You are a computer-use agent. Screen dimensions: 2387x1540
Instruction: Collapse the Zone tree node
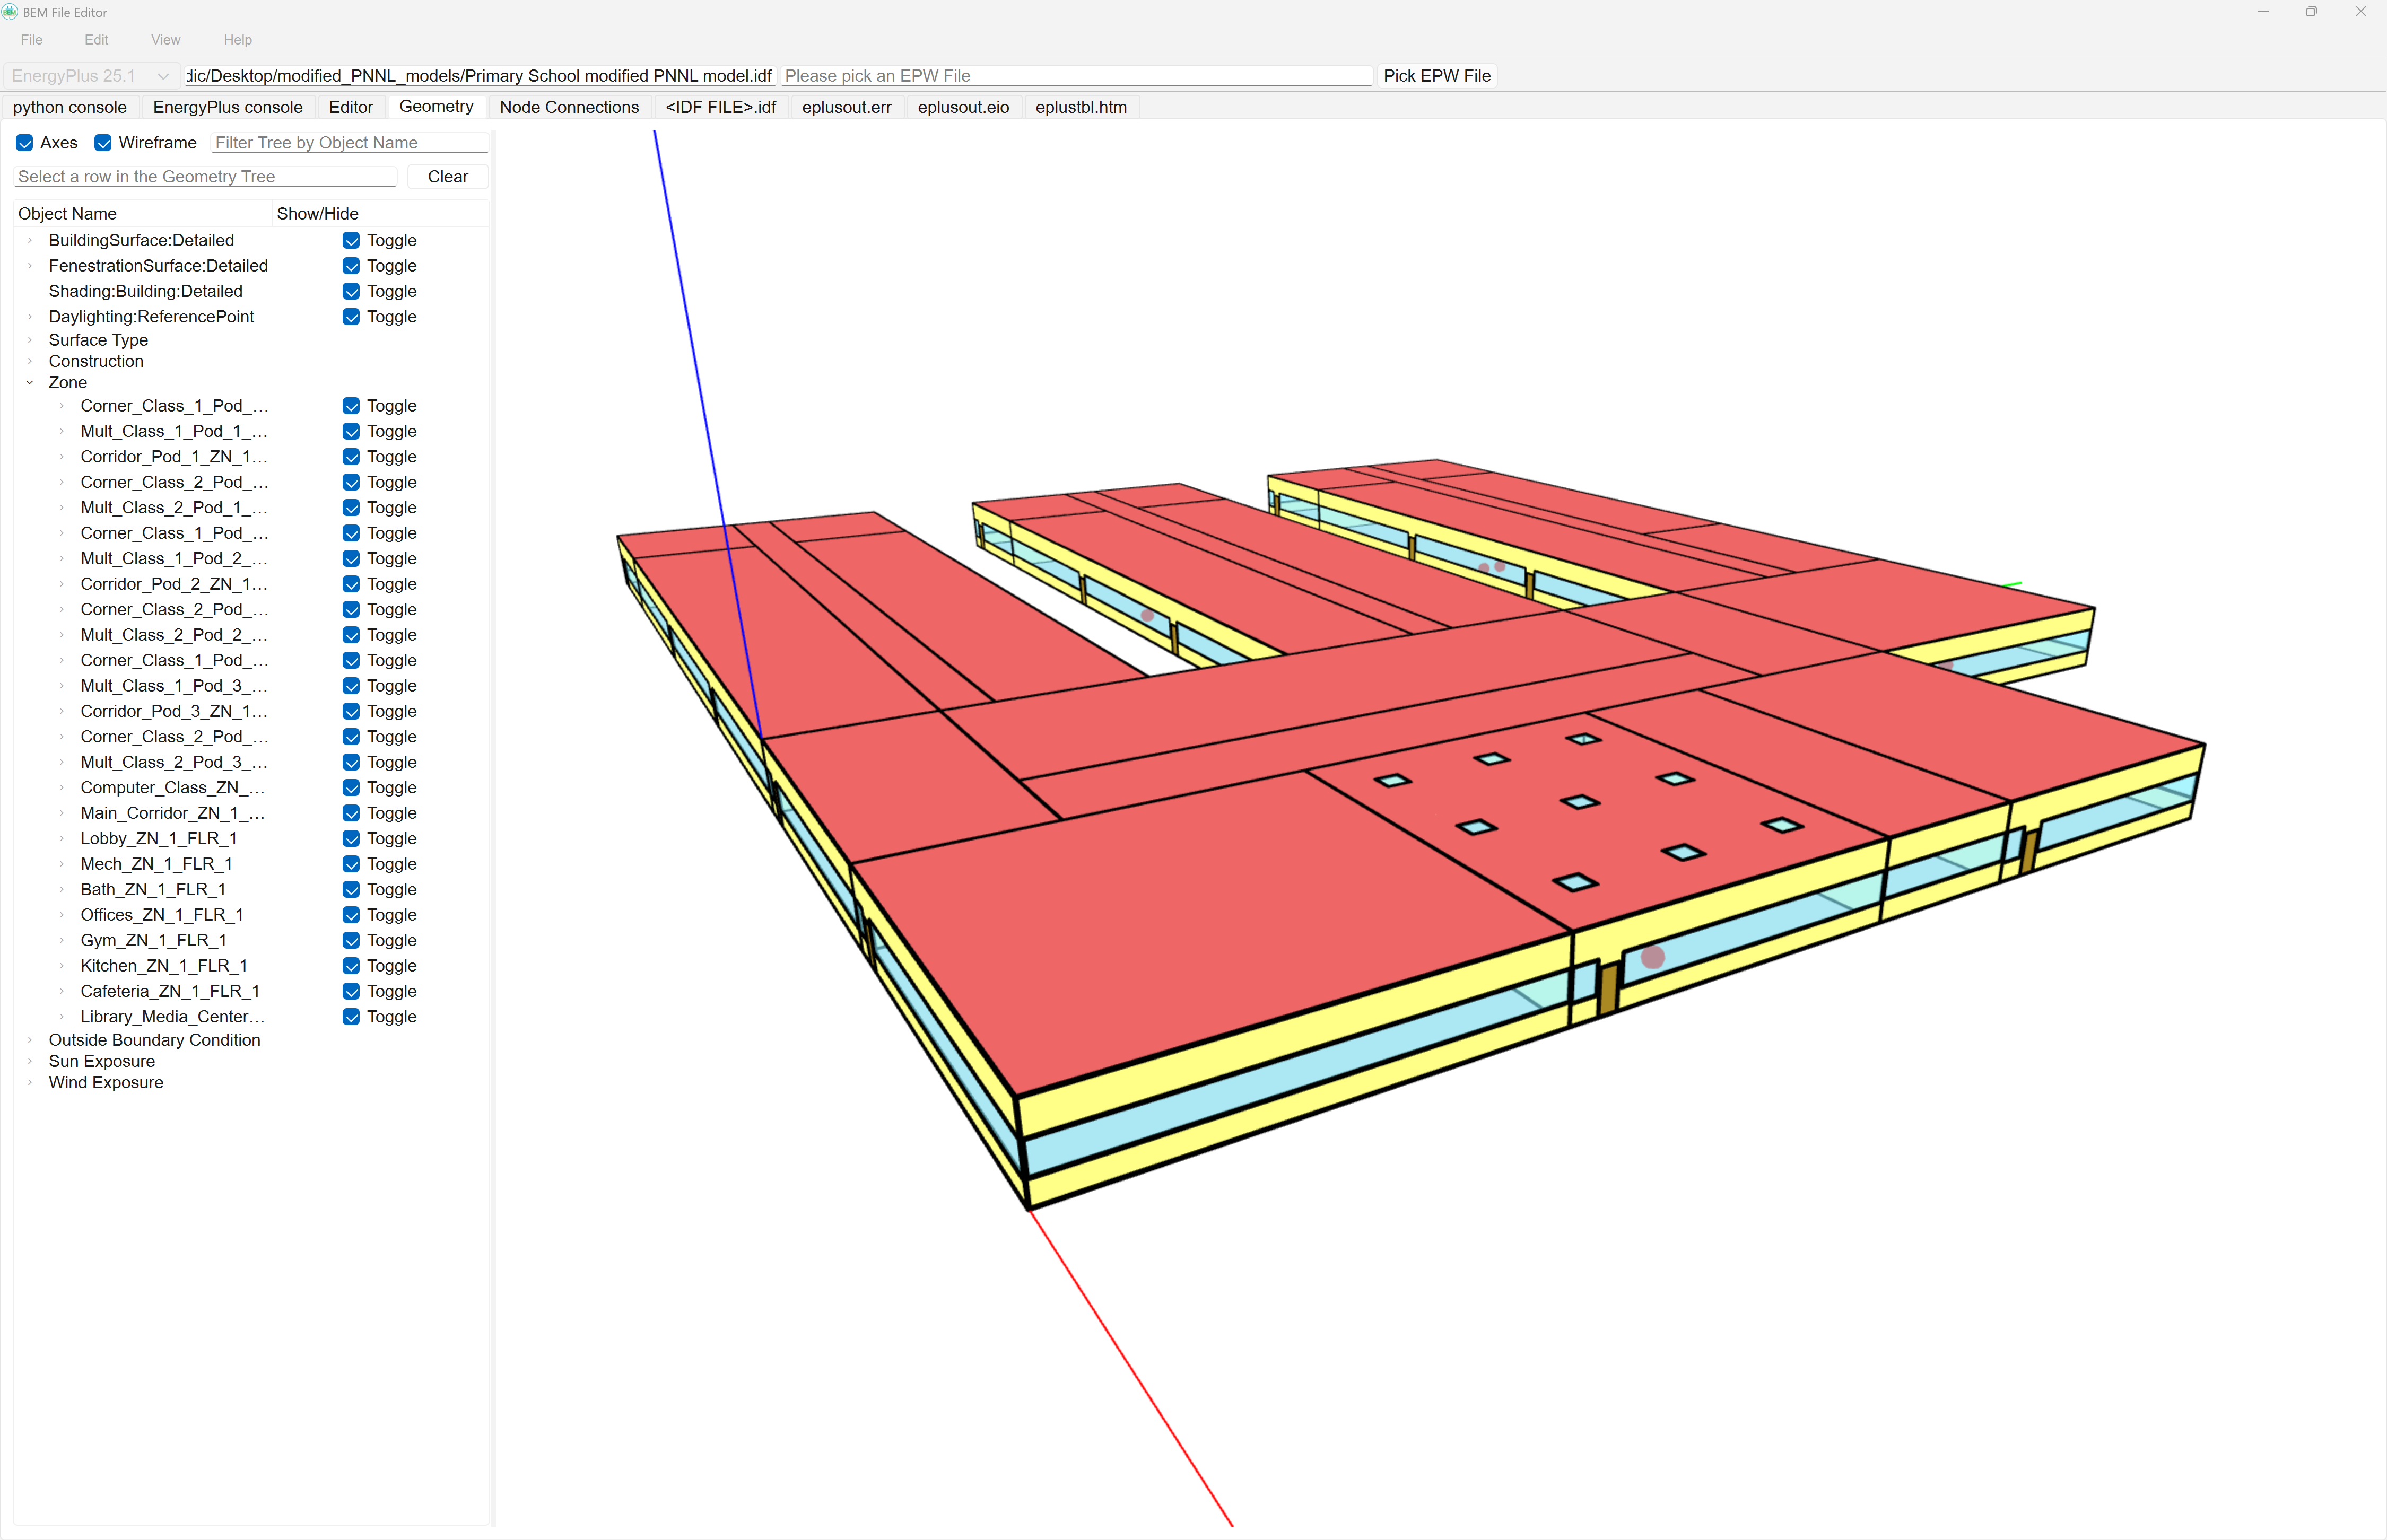[30, 383]
